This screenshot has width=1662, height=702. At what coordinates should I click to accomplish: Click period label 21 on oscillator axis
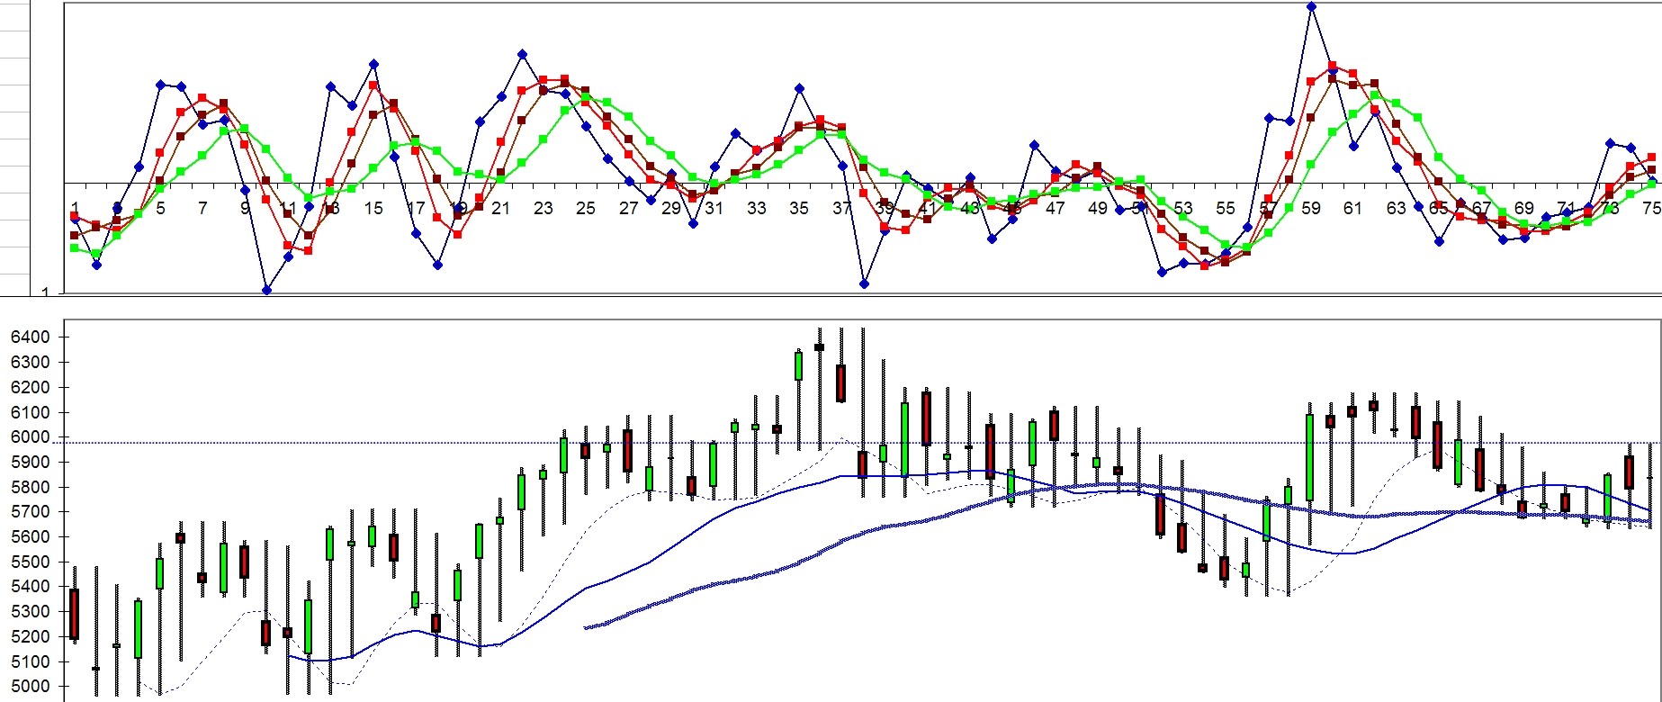(x=501, y=209)
